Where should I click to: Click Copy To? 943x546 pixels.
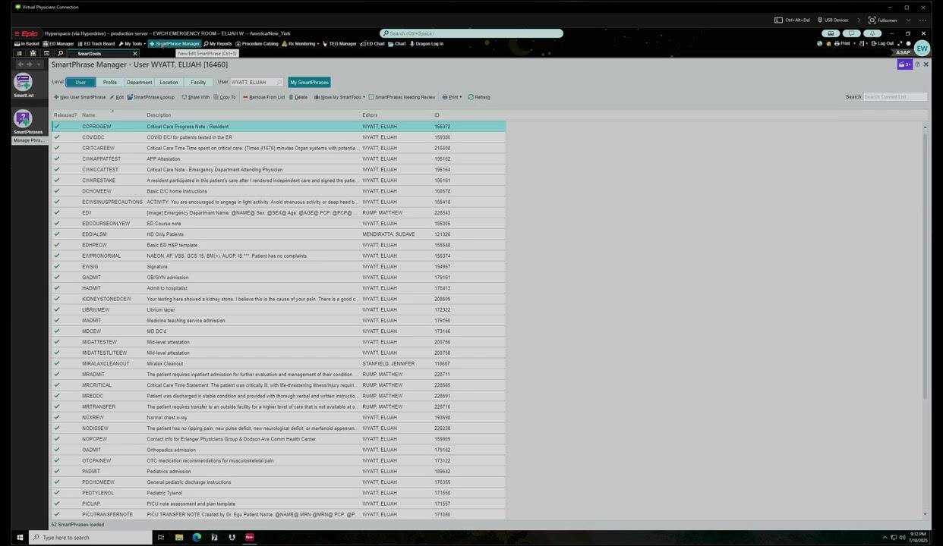(x=225, y=97)
